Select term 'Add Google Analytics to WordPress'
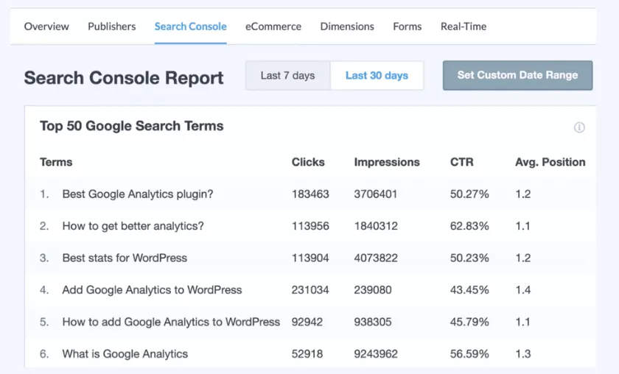 click(152, 290)
